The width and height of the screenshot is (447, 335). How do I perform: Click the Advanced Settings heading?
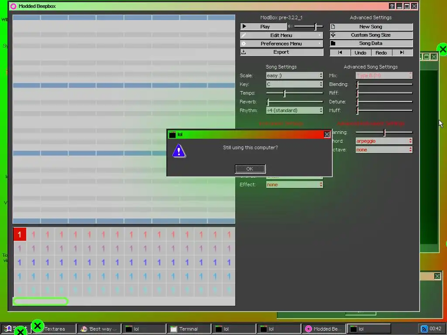coord(371,17)
